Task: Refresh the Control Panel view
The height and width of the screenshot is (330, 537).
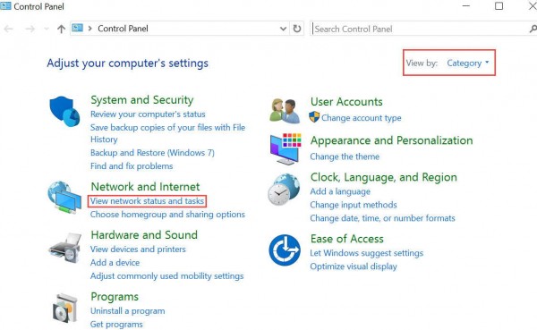Action: click(x=297, y=29)
